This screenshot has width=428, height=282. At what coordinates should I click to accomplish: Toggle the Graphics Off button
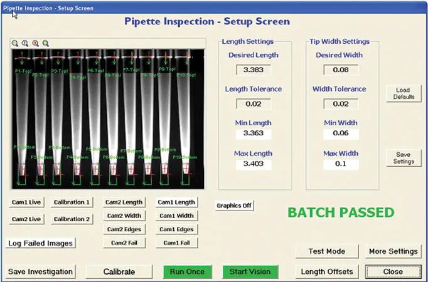pos(235,206)
